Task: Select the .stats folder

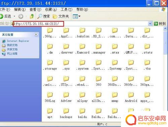Action: click(147, 49)
